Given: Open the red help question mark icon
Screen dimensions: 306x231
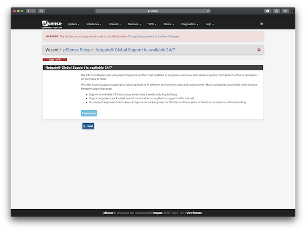Looking at the screenshot, I should coord(259,50).
